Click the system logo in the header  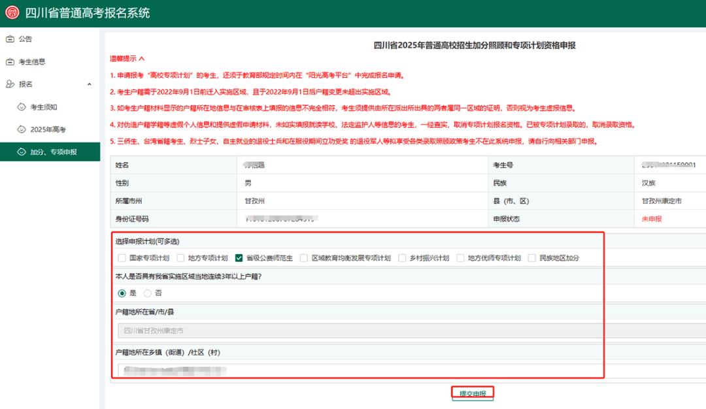pyautogui.click(x=12, y=13)
